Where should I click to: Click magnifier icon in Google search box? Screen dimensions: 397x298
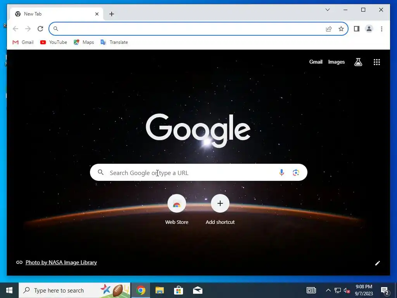click(x=100, y=172)
